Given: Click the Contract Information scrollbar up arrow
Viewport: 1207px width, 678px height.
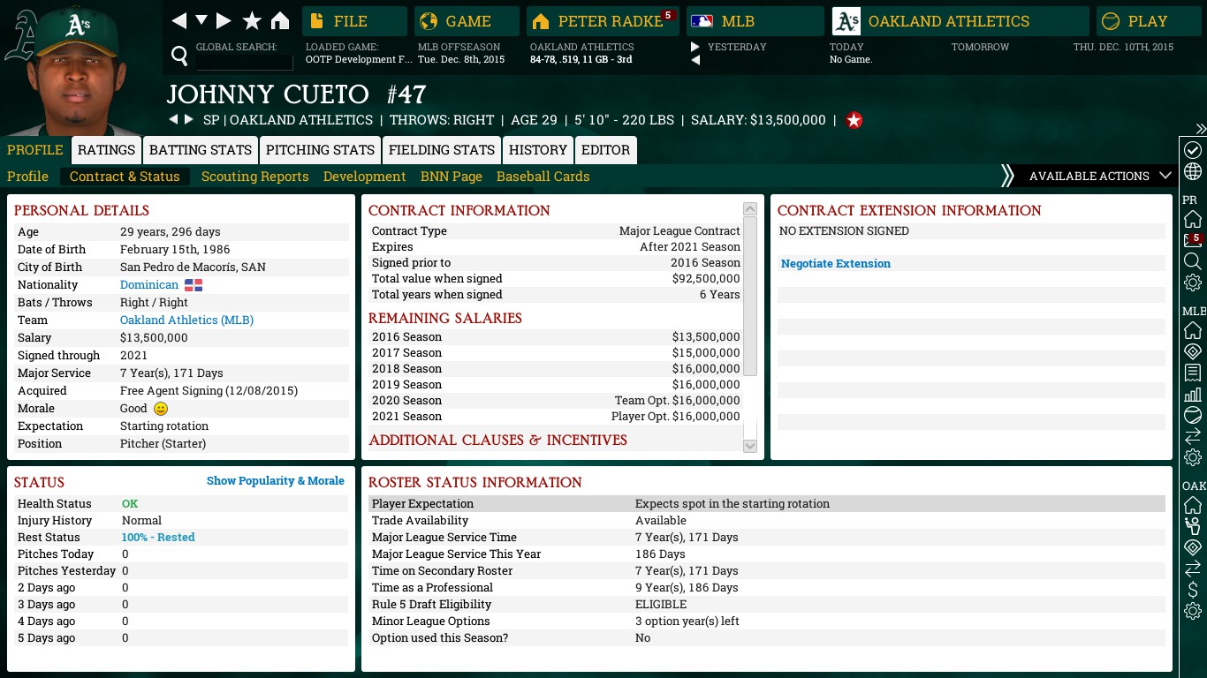Looking at the screenshot, I should pos(750,209).
